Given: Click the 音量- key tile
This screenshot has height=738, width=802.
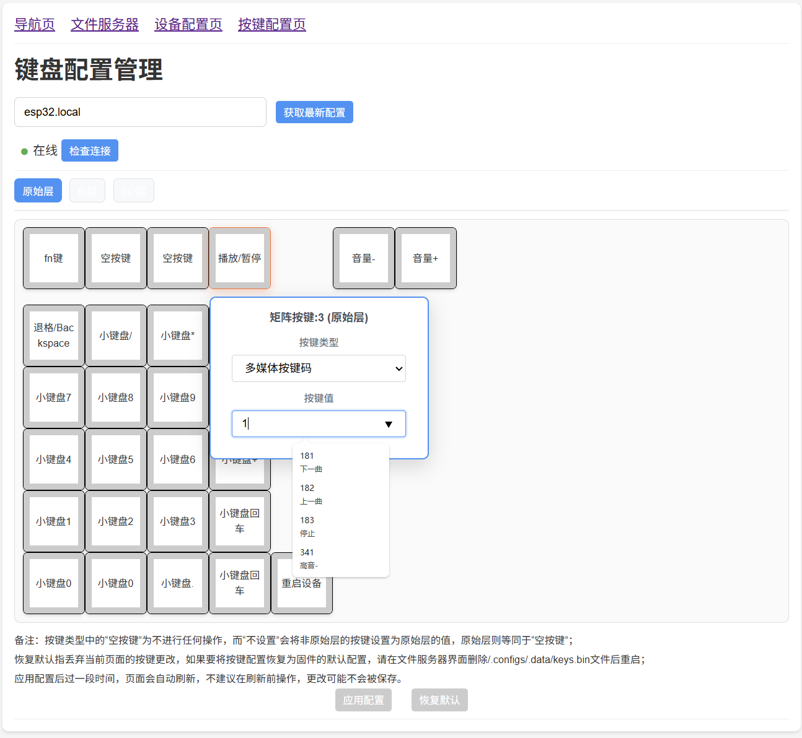Looking at the screenshot, I should click(x=363, y=258).
